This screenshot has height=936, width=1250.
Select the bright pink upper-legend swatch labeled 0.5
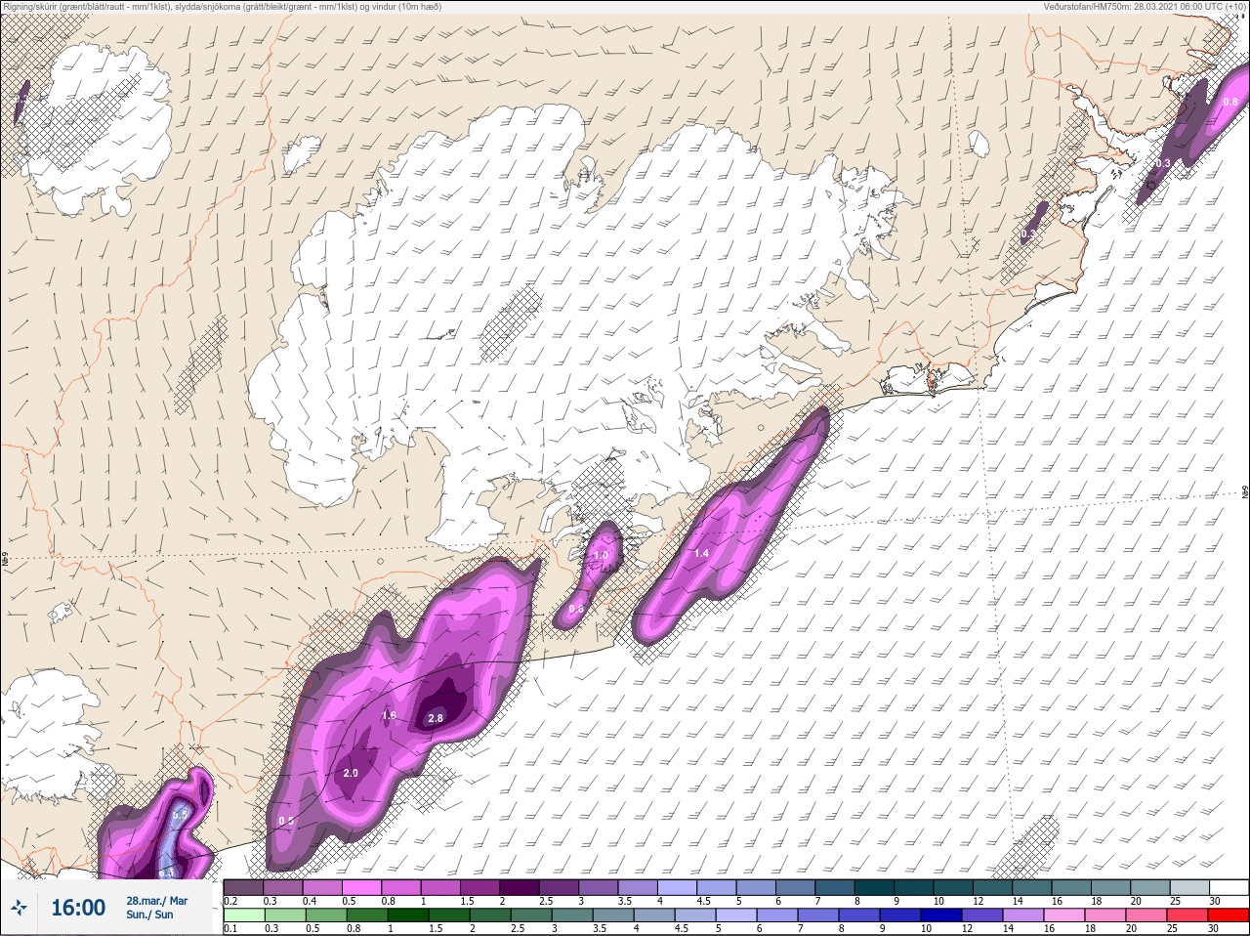pos(361,887)
